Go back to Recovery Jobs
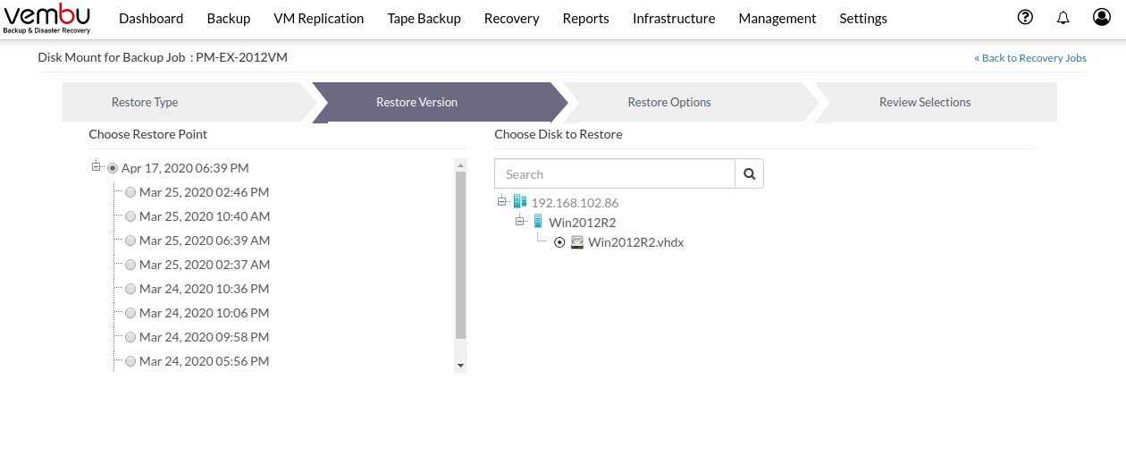The image size is (1126, 464). pos(1030,58)
